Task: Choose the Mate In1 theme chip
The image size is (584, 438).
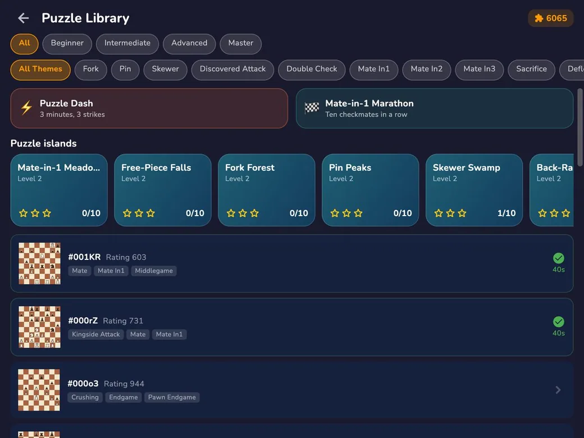Action: [x=373, y=70]
